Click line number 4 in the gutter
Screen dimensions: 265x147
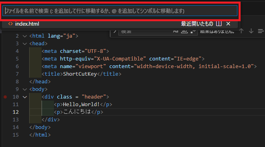coord(17,51)
